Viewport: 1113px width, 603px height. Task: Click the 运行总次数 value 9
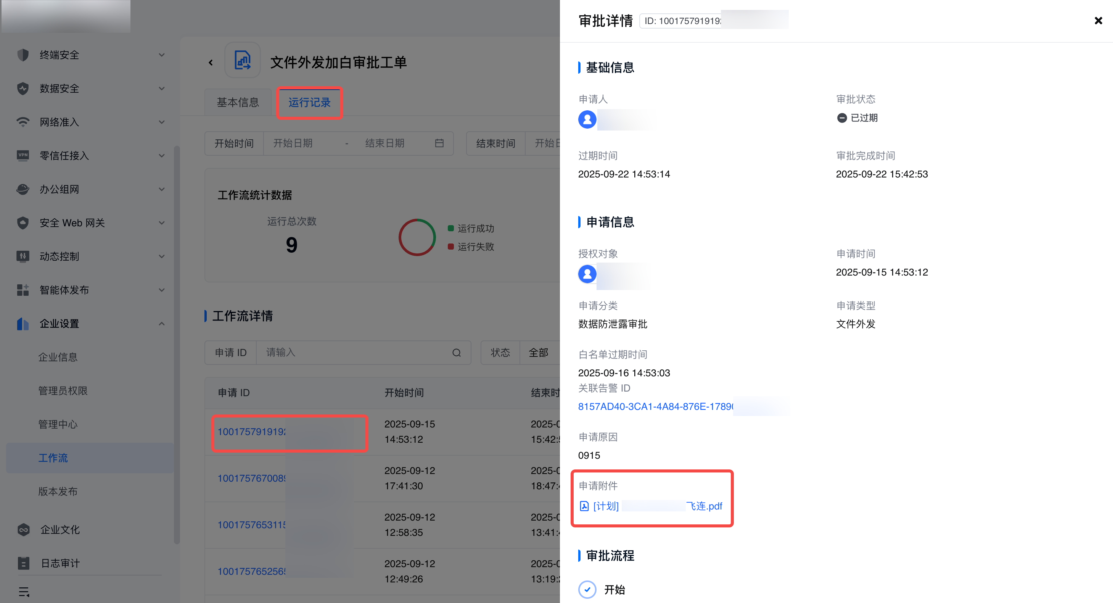(x=292, y=245)
